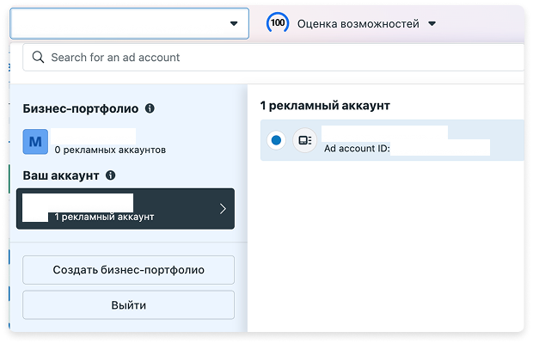Click the search magnifier icon
The image size is (533, 344).
coord(38,57)
